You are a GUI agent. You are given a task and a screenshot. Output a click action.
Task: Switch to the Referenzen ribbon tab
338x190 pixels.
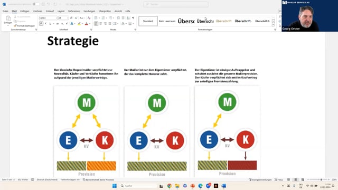74,11
